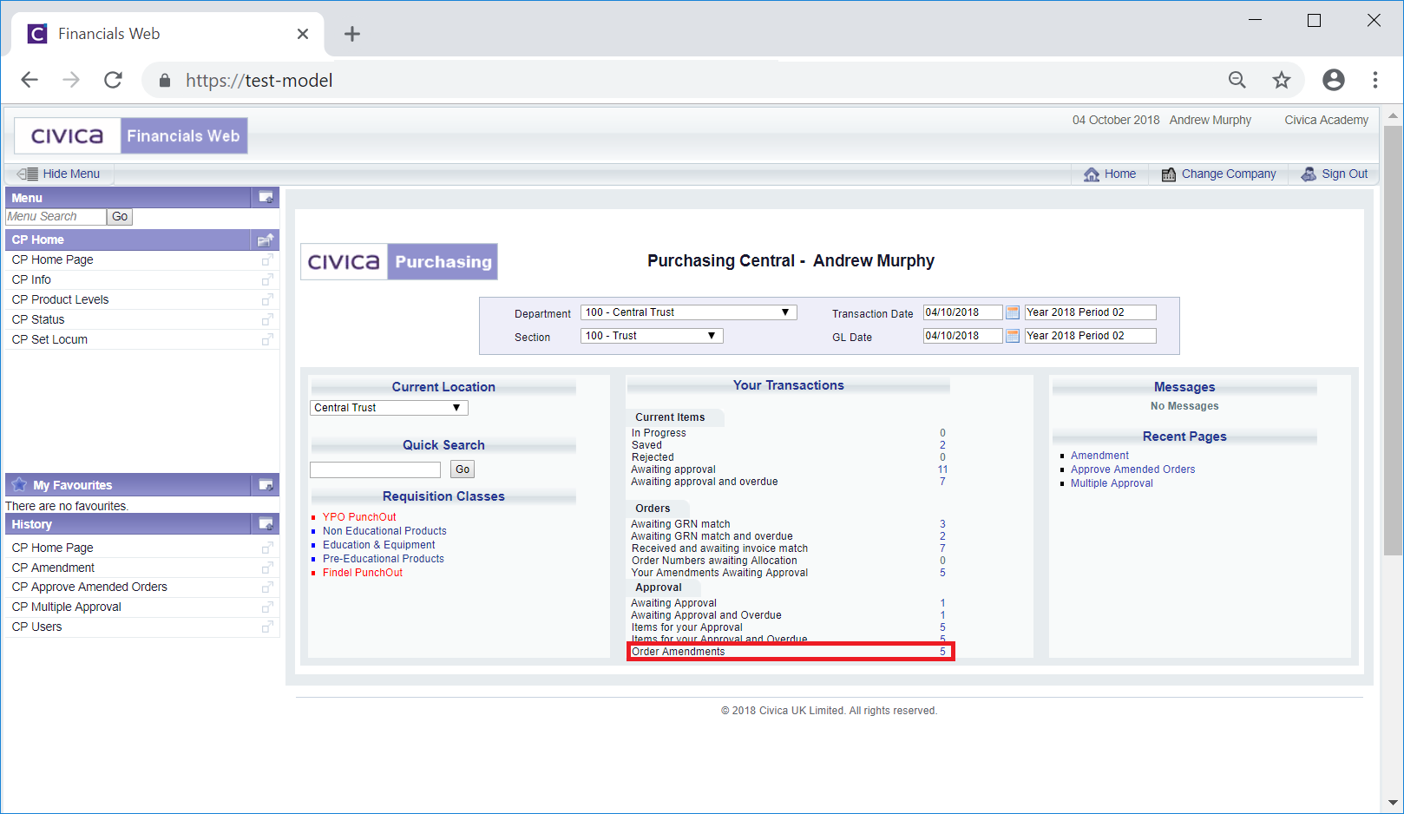Click the Awaiting approval count 11
This screenshot has height=814, width=1404.
[942, 469]
